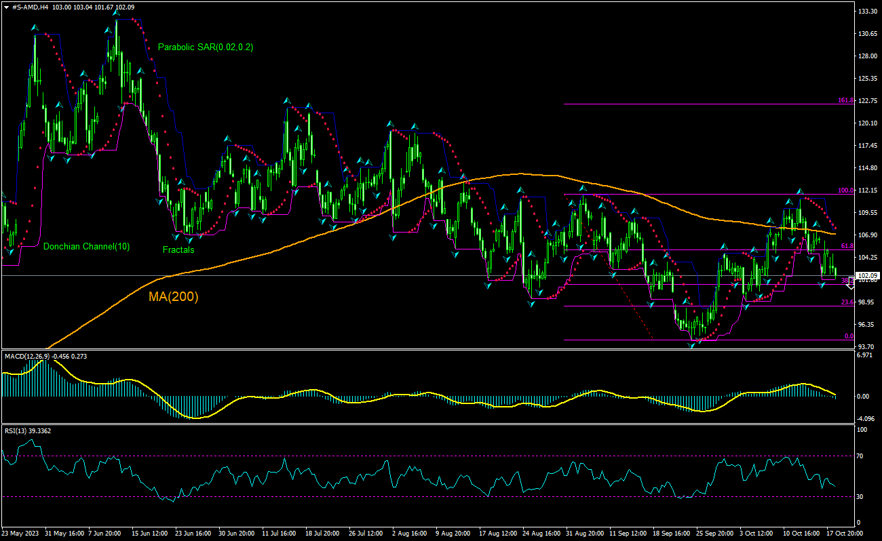Select the Parabolic SAR indicator label

pos(205,47)
